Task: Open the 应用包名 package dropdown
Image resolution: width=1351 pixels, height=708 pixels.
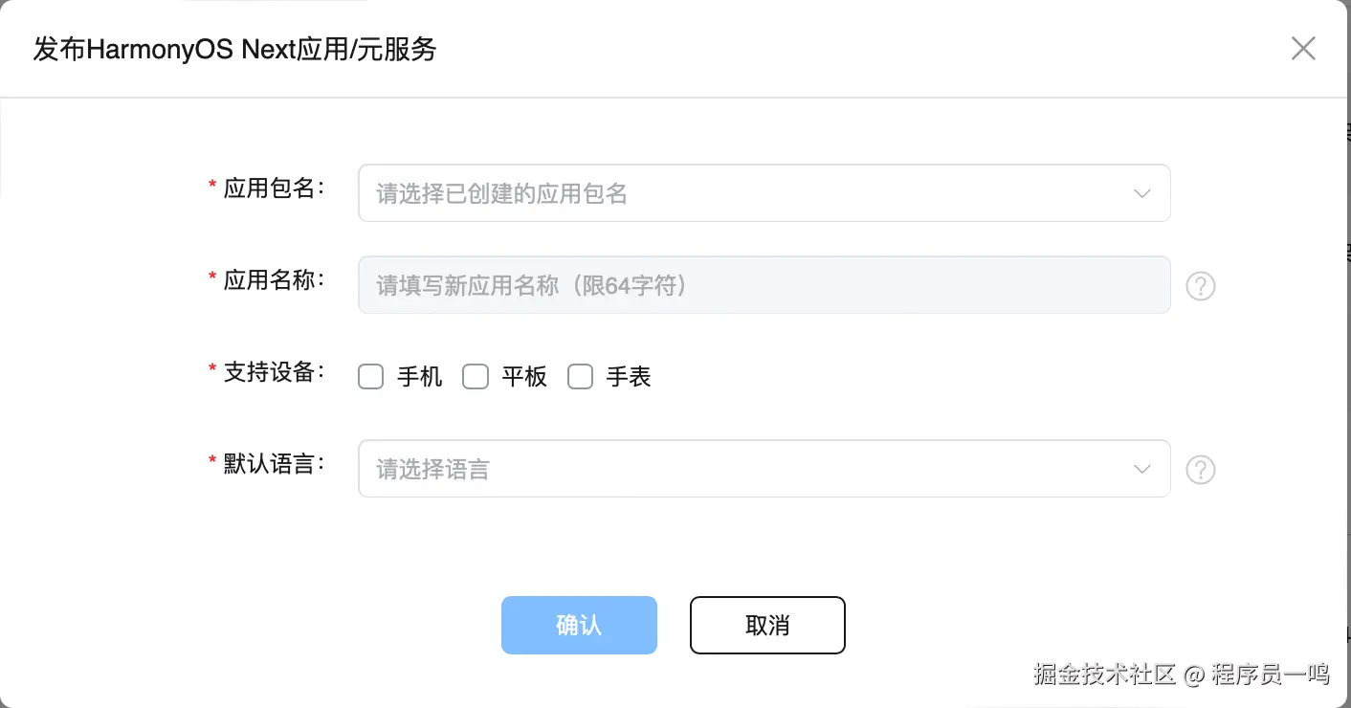Action: coord(746,193)
